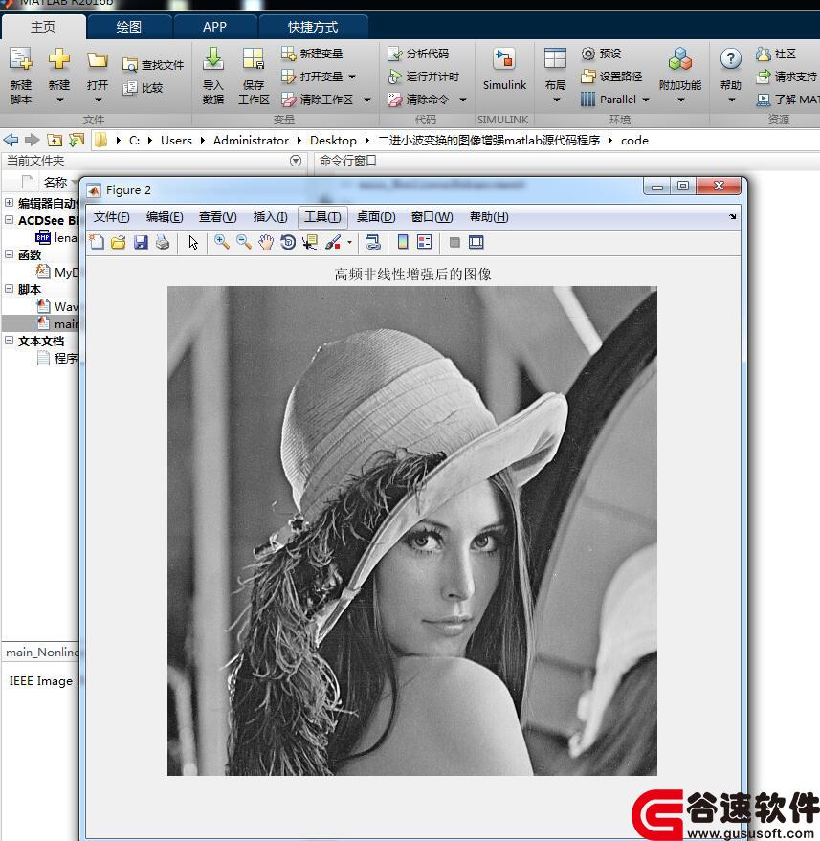
Task: Click the up one level folder icon
Action: pyautogui.click(x=55, y=140)
